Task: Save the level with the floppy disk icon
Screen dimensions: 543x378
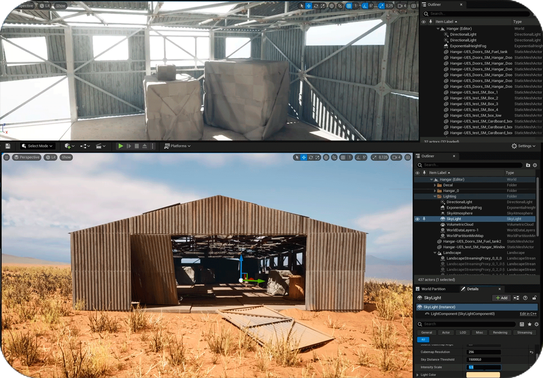Action: coord(8,146)
